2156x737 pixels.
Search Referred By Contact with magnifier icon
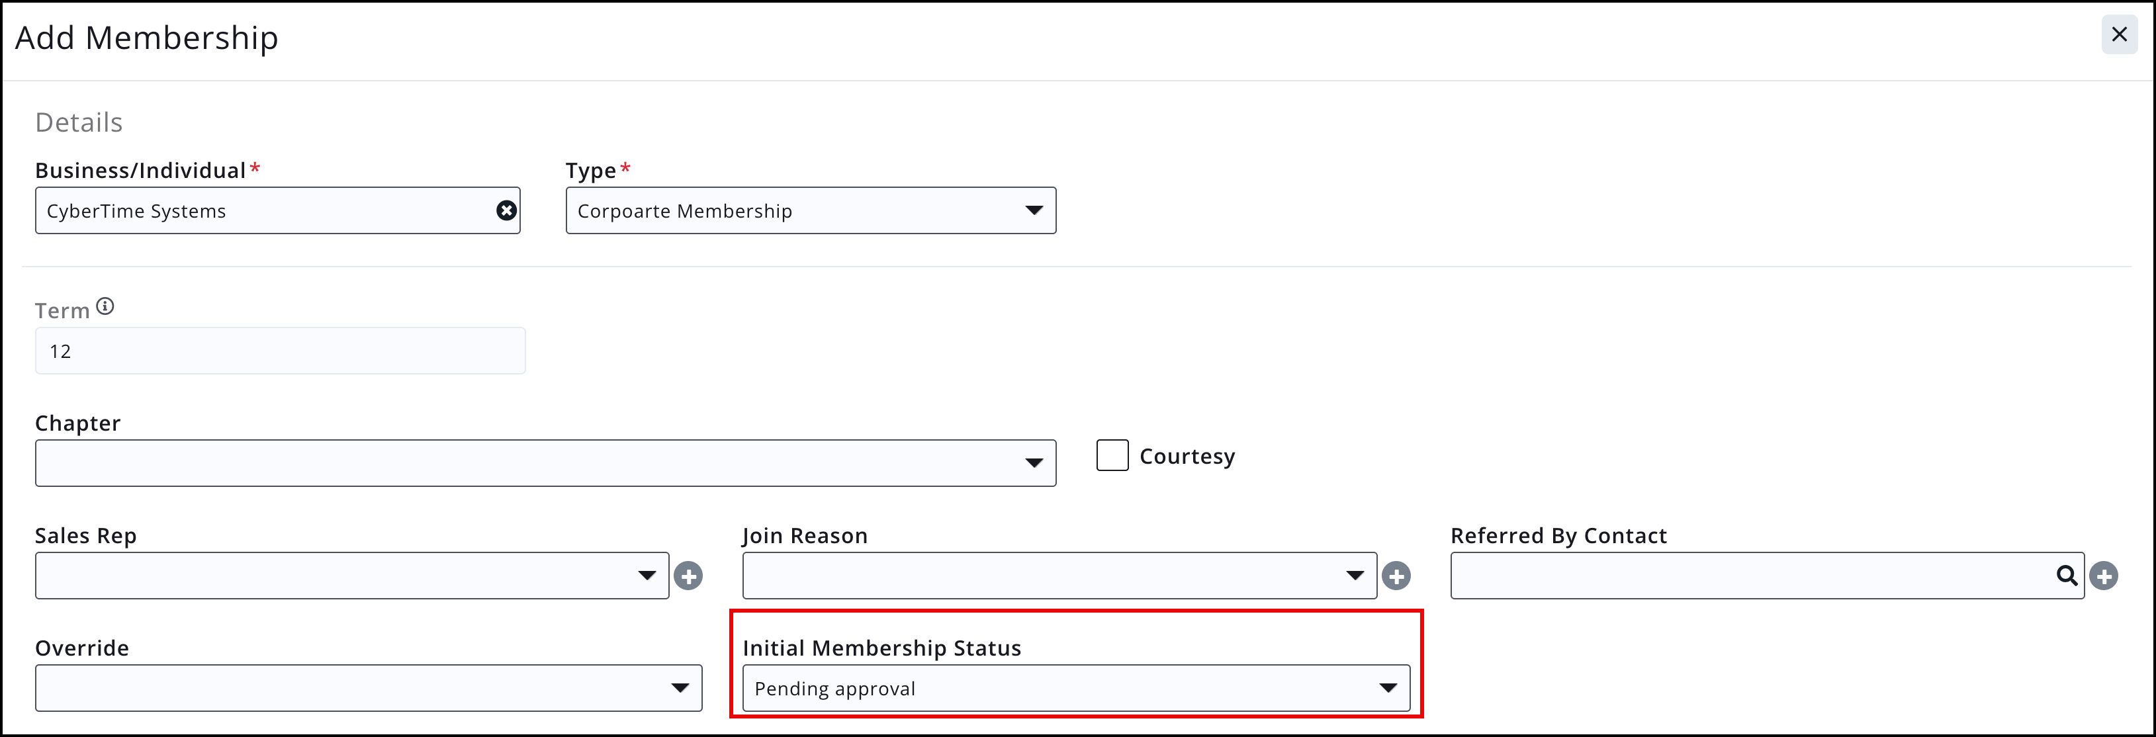2067,576
